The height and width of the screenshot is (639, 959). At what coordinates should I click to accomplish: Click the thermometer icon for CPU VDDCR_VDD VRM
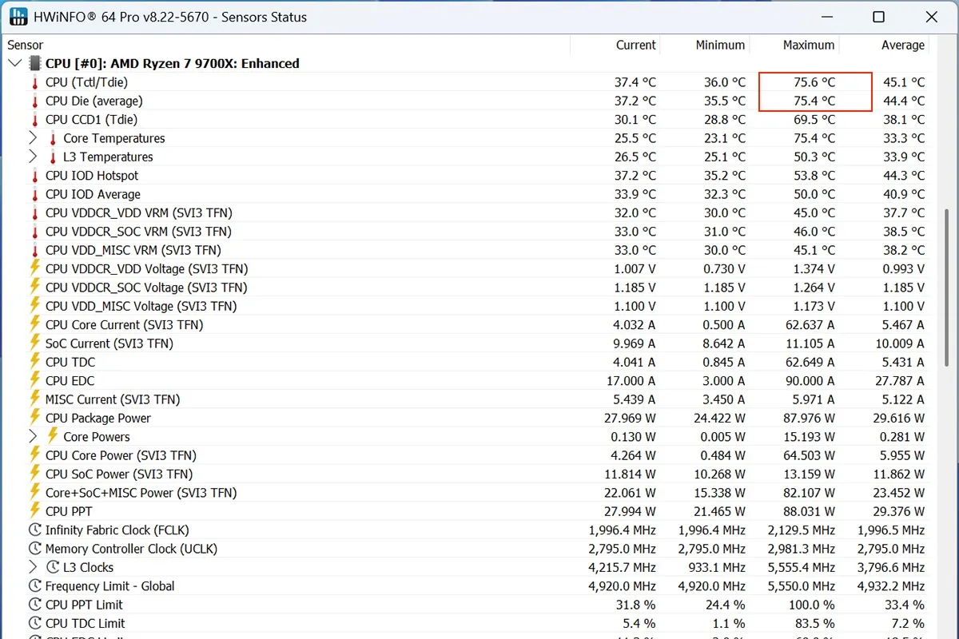(34, 212)
